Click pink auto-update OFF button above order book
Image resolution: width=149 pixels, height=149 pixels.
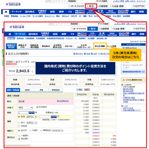(87, 89)
